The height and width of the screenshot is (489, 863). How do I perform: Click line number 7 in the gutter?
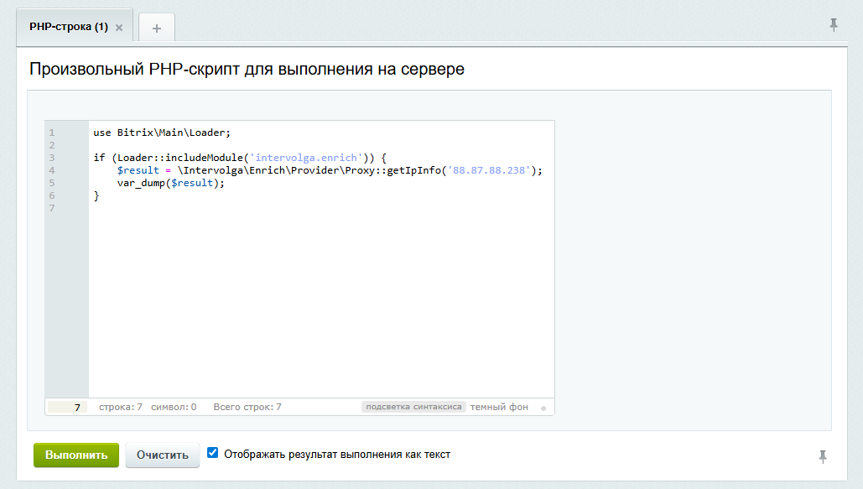[x=52, y=207]
